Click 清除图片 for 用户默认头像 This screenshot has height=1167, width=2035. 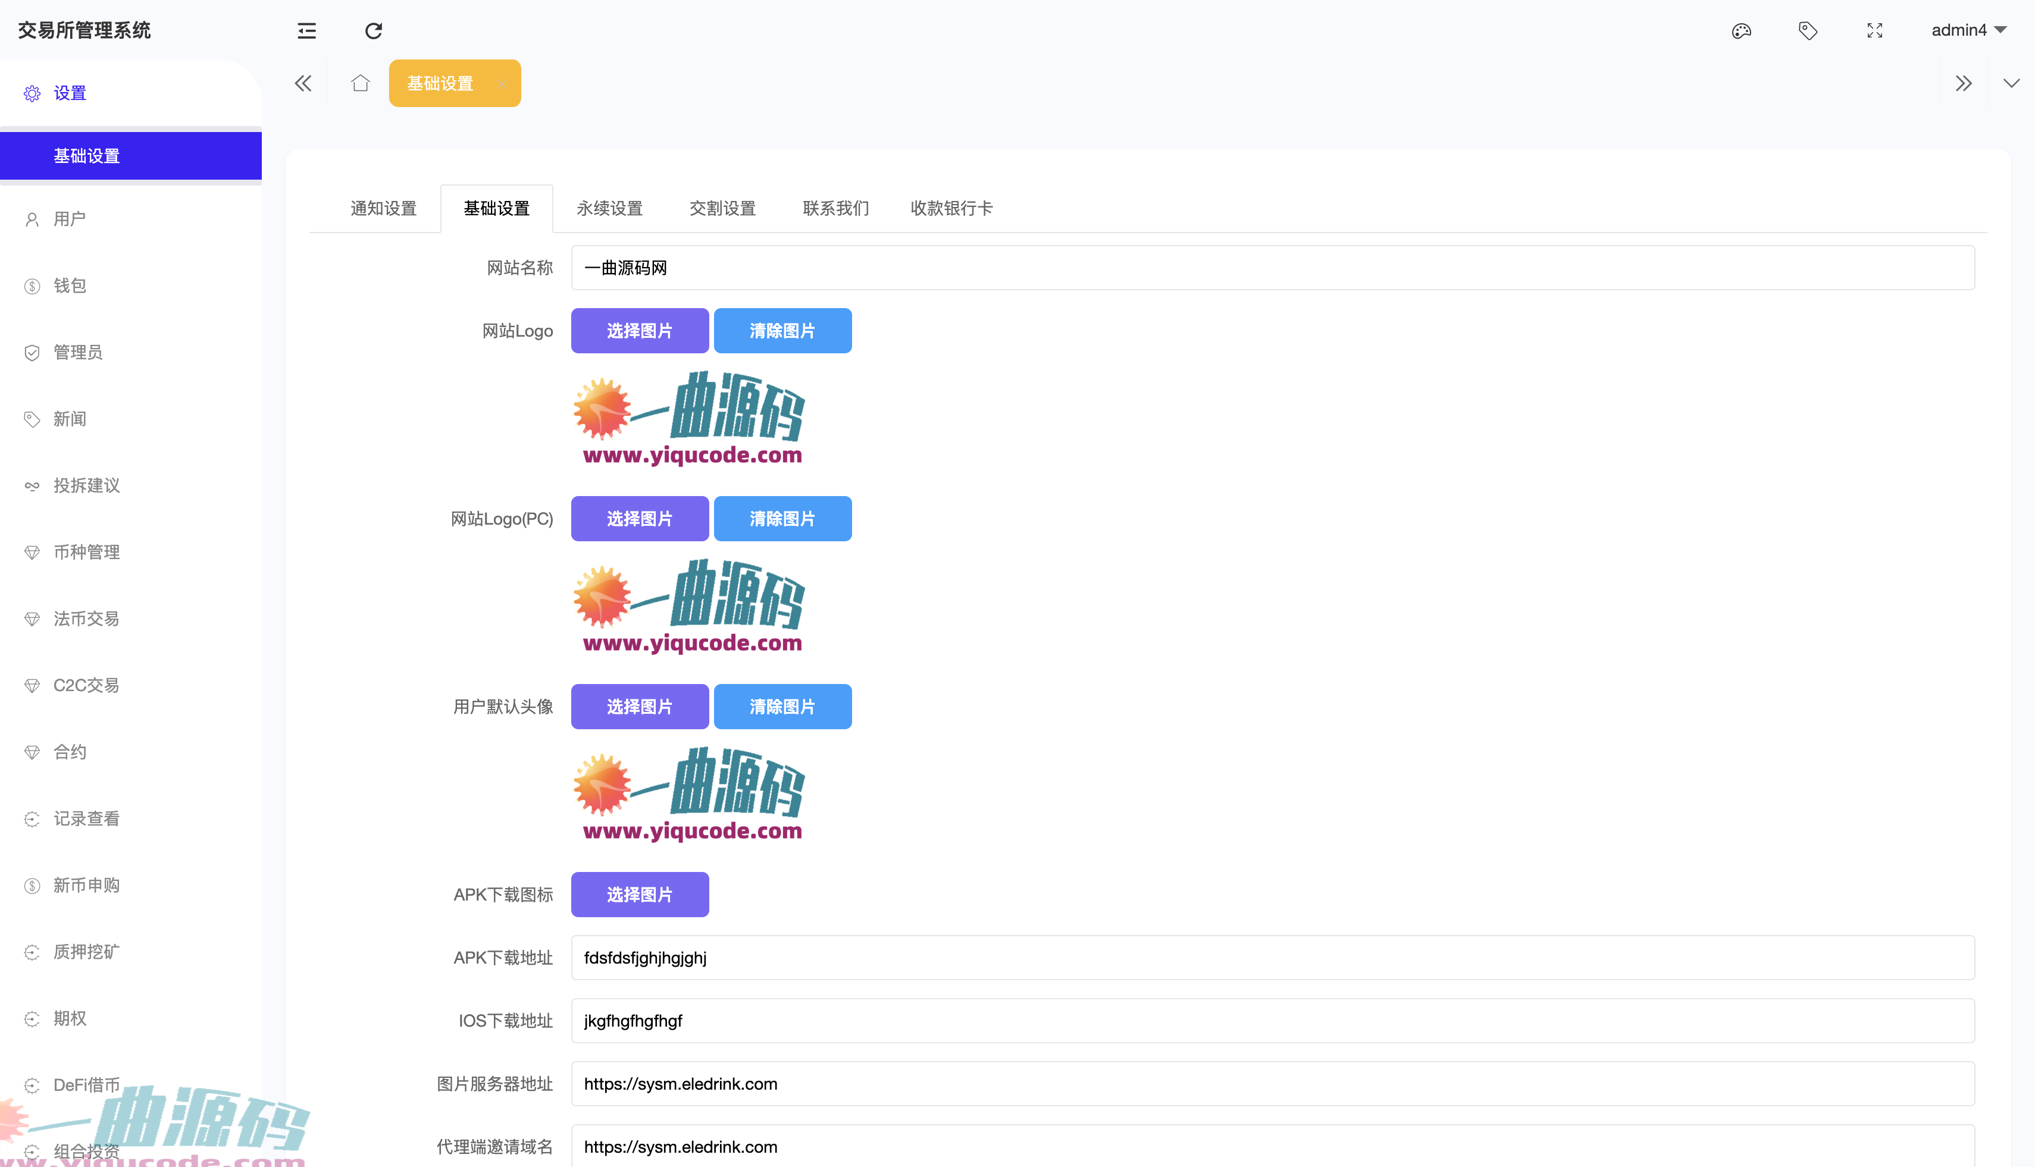[x=782, y=706]
